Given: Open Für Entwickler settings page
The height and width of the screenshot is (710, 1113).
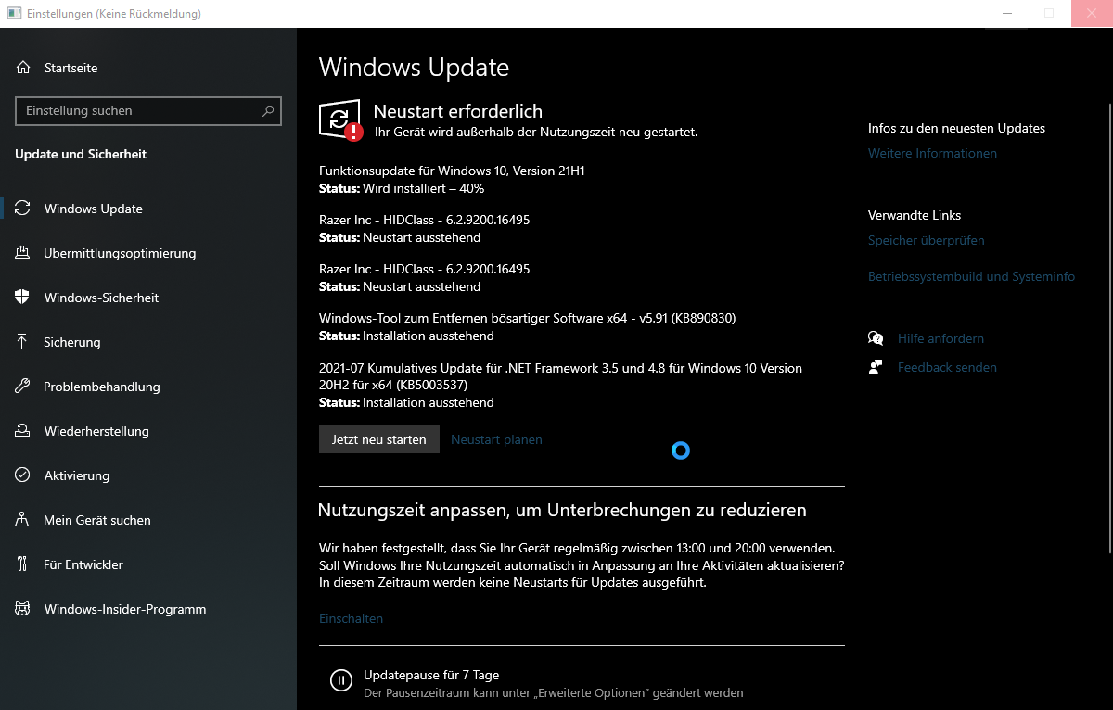Looking at the screenshot, I should (83, 564).
